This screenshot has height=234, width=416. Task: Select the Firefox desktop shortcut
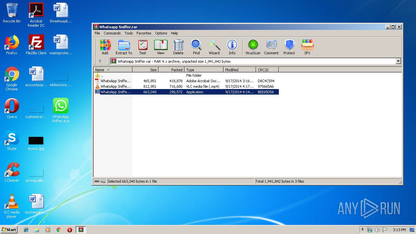pyautogui.click(x=12, y=45)
